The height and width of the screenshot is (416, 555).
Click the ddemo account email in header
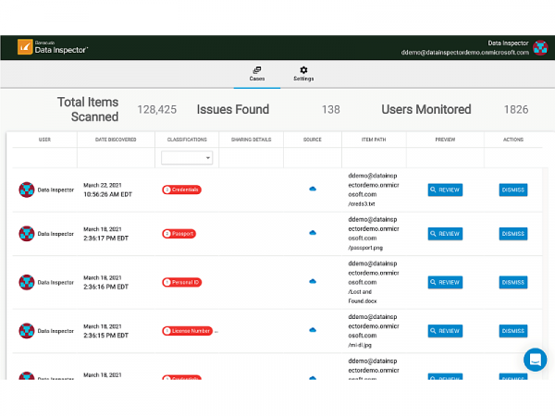(x=464, y=53)
